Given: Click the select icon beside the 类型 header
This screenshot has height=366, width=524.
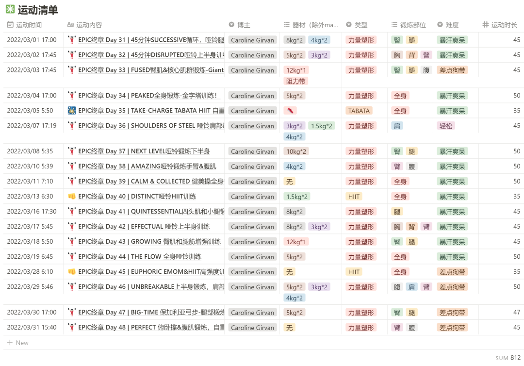Looking at the screenshot, I should 349,25.
